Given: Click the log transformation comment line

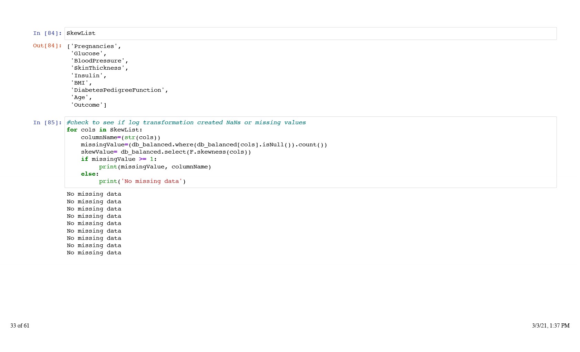Looking at the screenshot, I should (186, 123).
